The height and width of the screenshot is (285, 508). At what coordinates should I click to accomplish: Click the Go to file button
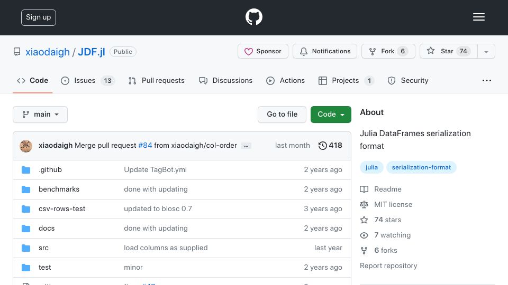pos(282,115)
